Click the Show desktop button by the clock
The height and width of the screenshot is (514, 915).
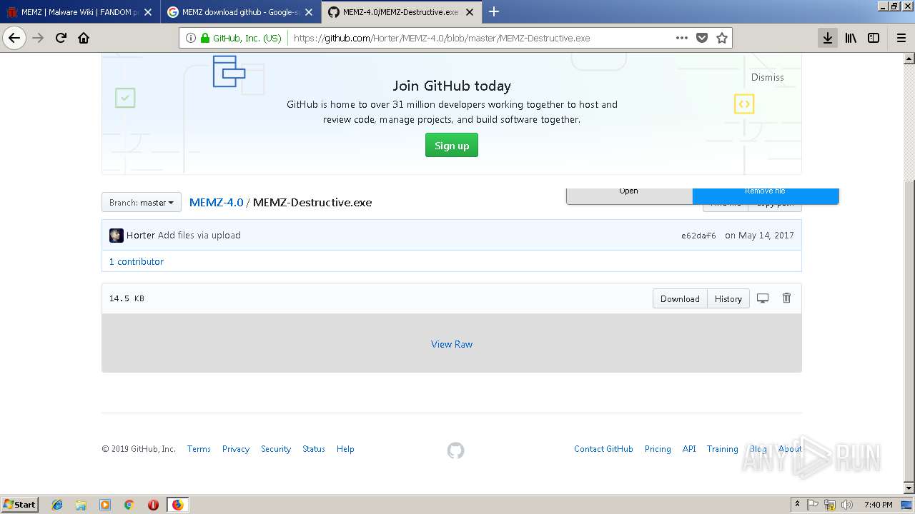coord(906,505)
